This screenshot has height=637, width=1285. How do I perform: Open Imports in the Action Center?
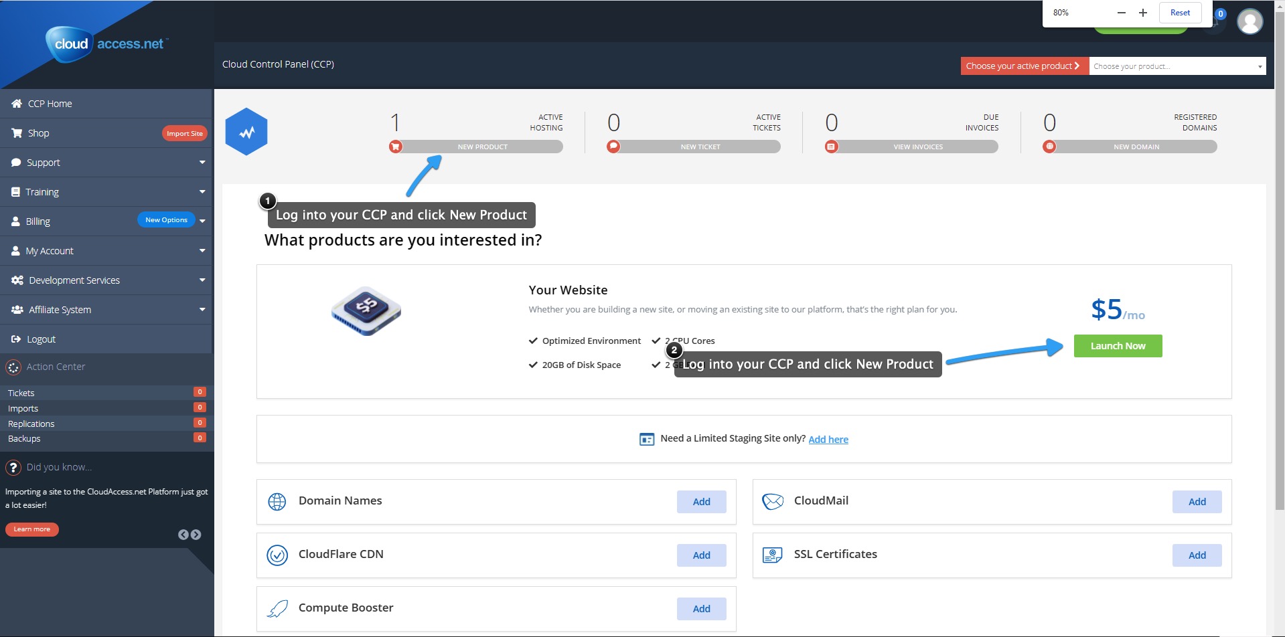(106, 408)
